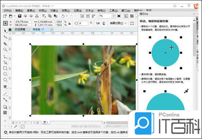
Task: Click the Save floppy disk icon
Action: pos(20,16)
